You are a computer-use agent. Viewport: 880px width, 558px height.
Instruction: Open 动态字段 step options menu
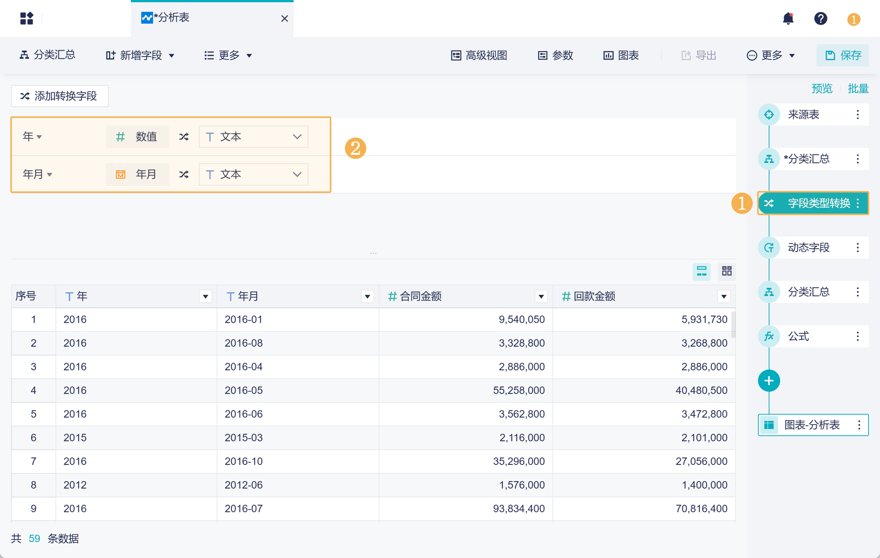tap(857, 248)
